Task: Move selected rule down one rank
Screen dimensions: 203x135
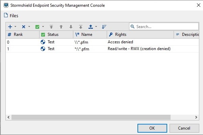Action: point(71,27)
